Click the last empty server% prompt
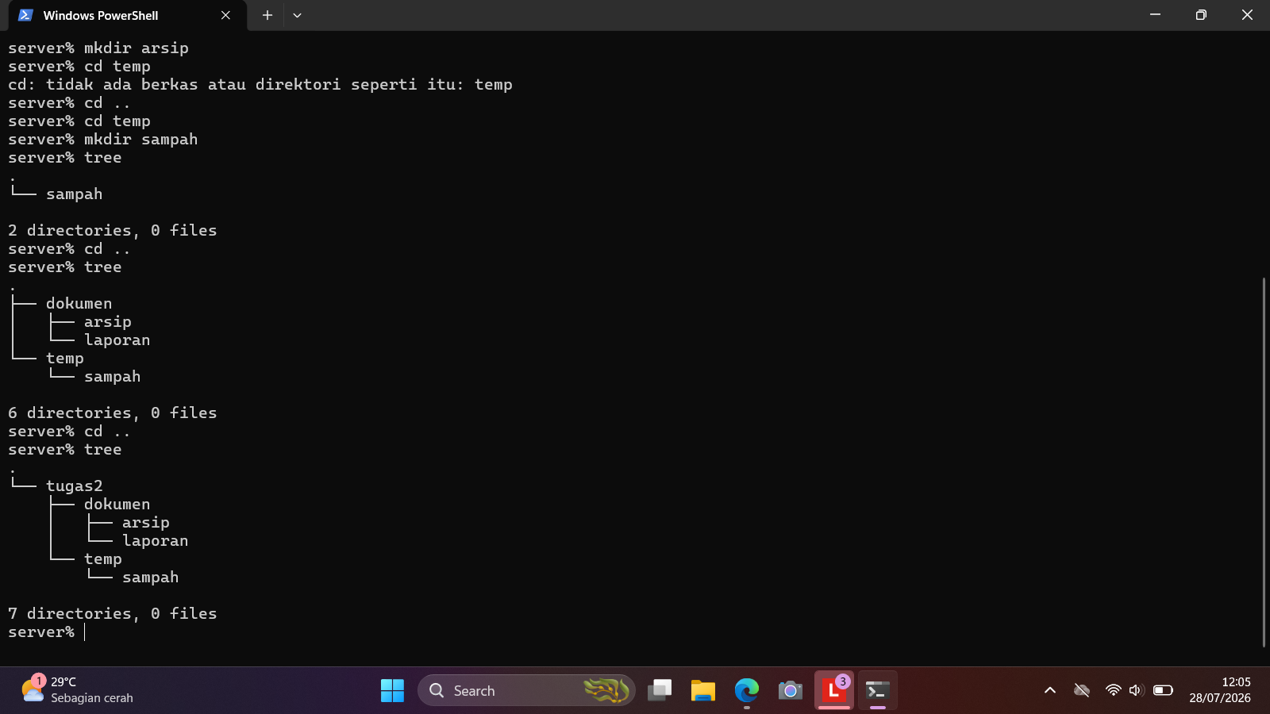 [46, 632]
